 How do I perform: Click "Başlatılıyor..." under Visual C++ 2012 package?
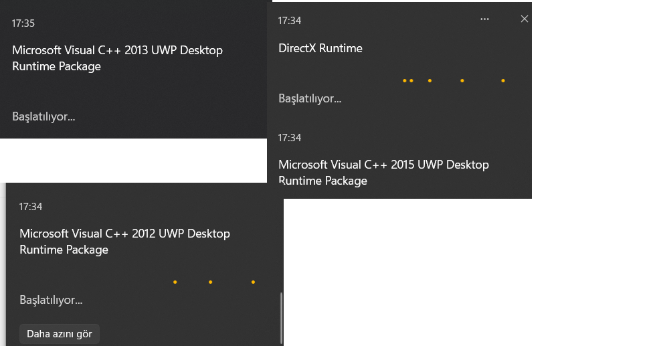pos(51,300)
